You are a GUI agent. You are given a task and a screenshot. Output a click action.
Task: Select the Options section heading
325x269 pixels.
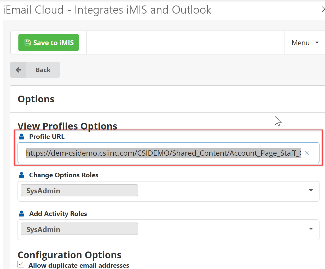[36, 99]
